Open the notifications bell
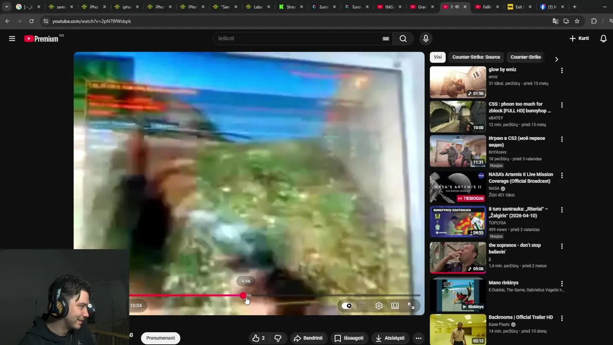613x345 pixels. 603,38
